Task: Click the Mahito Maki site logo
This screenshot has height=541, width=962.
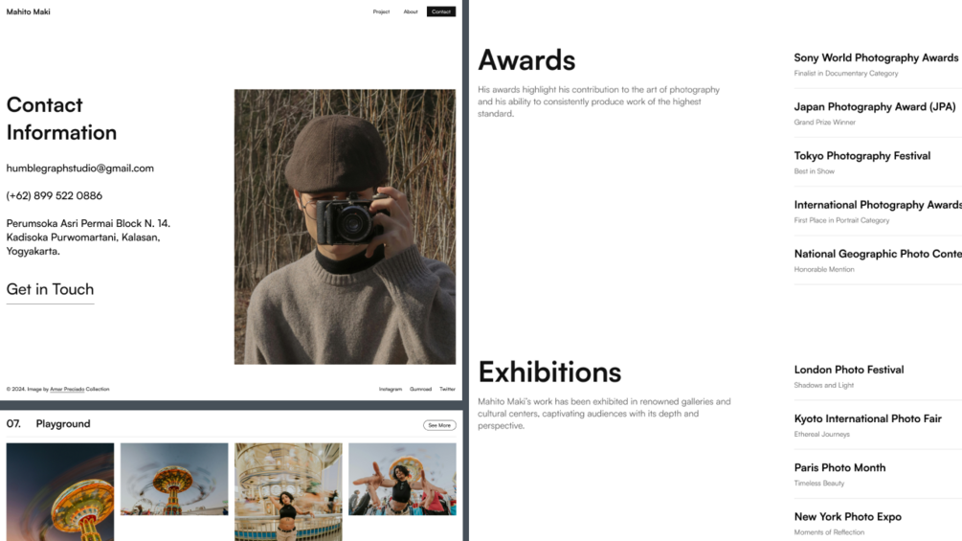Action: [28, 11]
